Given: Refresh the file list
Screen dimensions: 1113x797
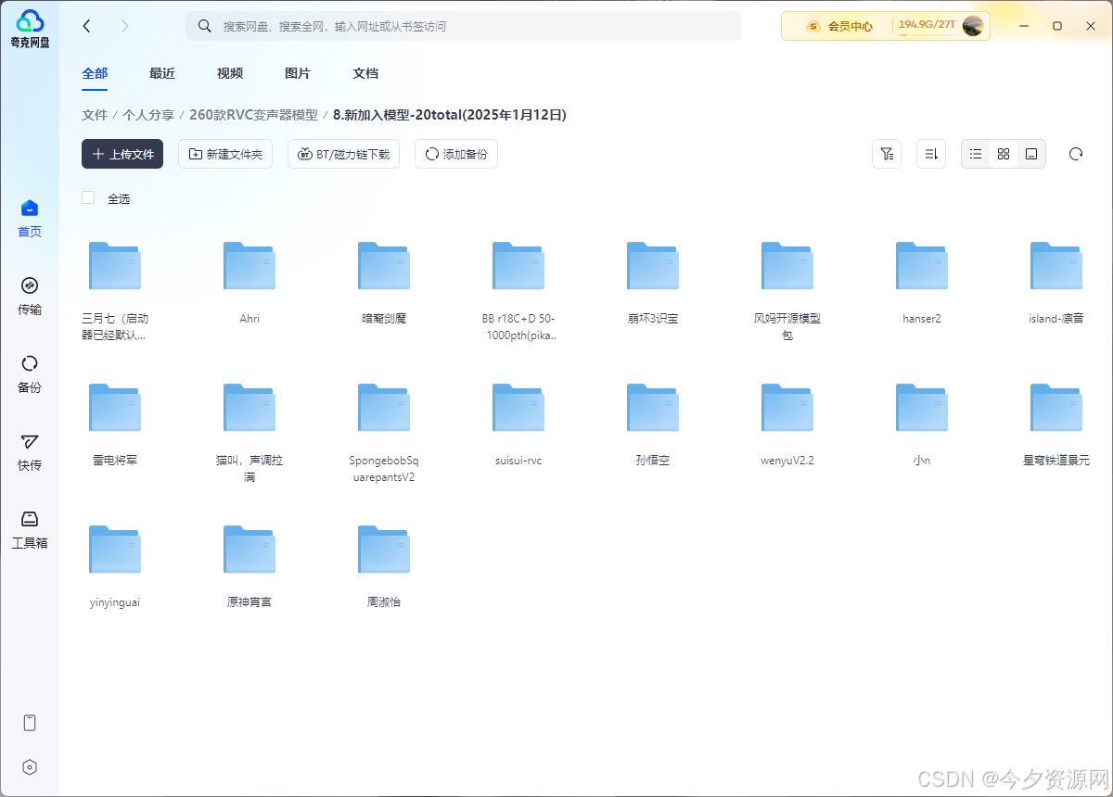Looking at the screenshot, I should click(x=1076, y=154).
